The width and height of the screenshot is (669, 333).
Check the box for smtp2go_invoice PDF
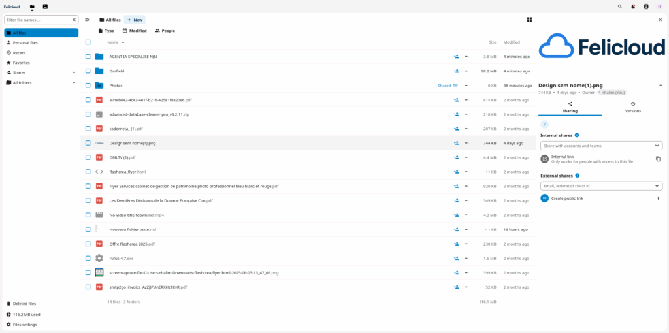(x=88, y=287)
